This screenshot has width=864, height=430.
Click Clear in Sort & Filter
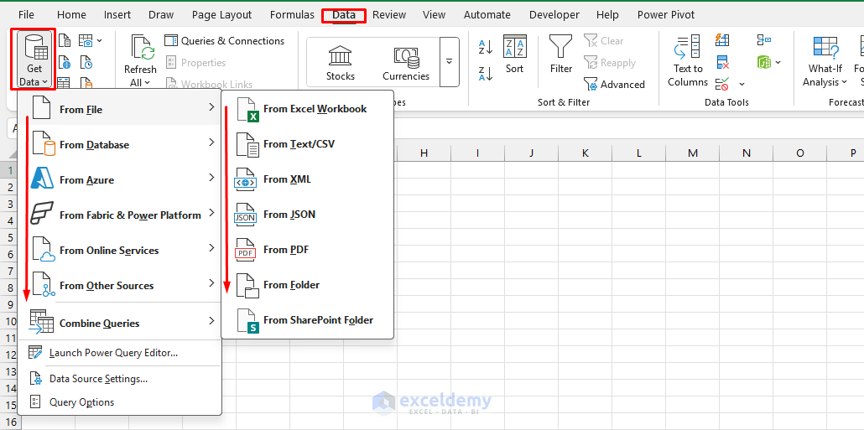pyautogui.click(x=604, y=41)
